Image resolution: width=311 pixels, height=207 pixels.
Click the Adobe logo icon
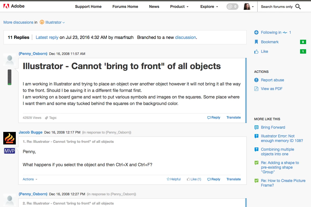(x=6, y=6)
